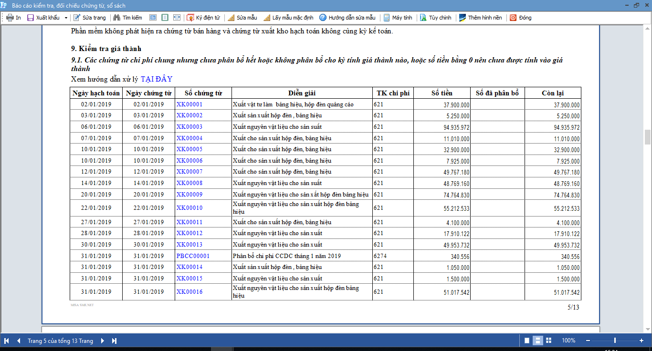Open Tìm kiếm with the binoculars icon
Screen dimensions: 652x351
click(x=116, y=18)
